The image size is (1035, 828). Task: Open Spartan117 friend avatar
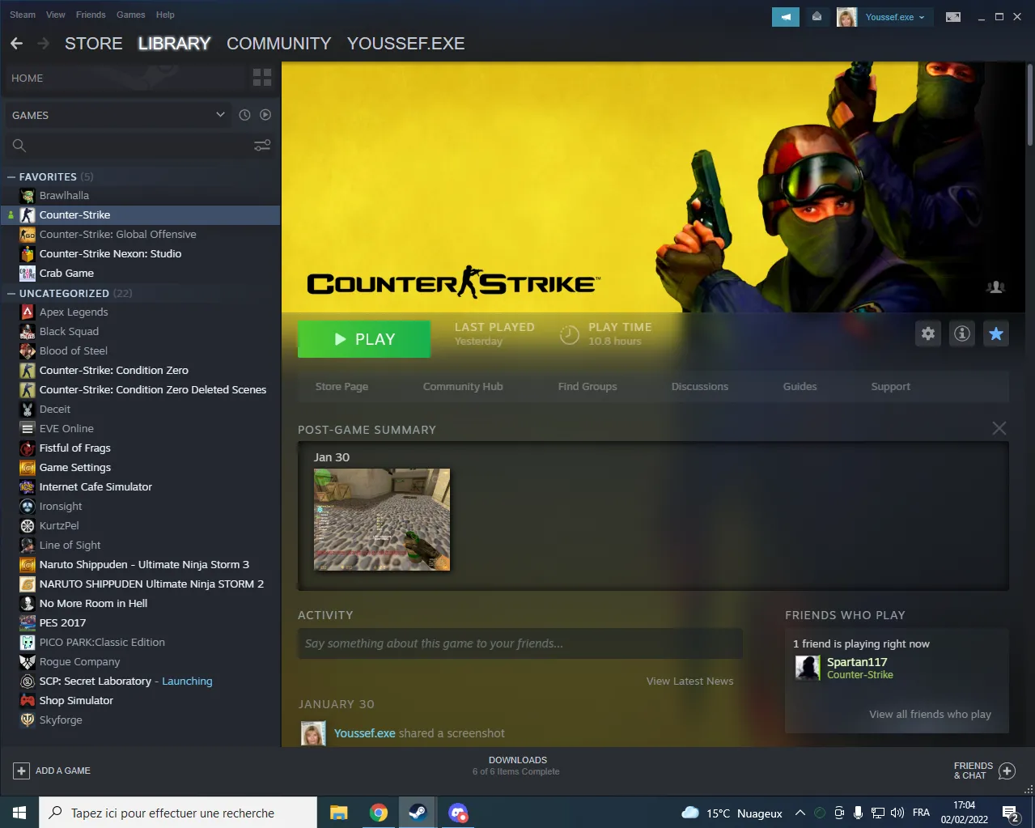click(808, 668)
